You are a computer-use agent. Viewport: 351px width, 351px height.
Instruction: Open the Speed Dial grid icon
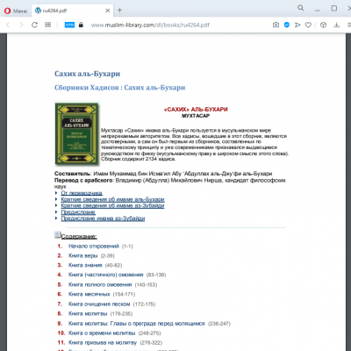[x=47, y=25]
